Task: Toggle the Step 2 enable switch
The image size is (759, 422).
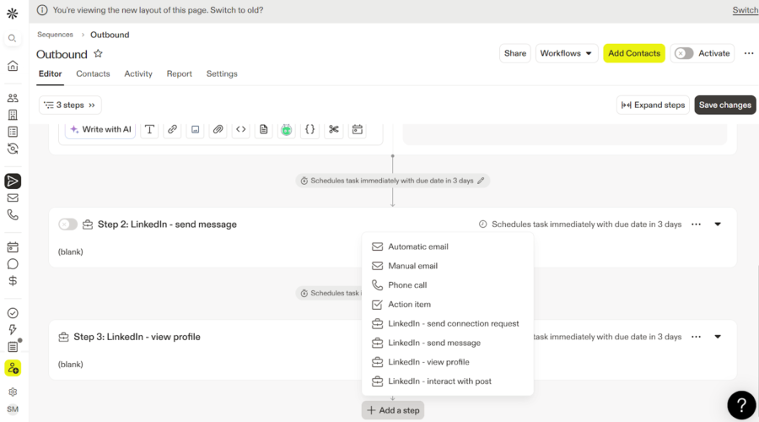Action: tap(67, 225)
